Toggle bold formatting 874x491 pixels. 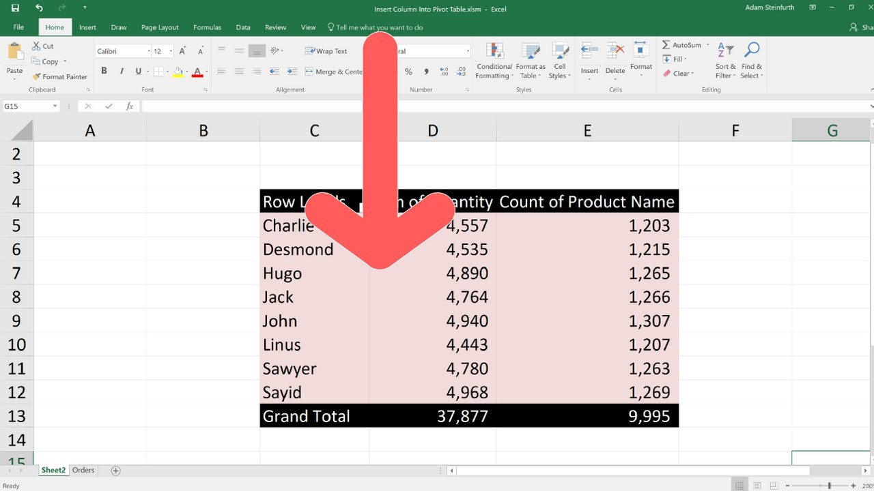coord(104,71)
